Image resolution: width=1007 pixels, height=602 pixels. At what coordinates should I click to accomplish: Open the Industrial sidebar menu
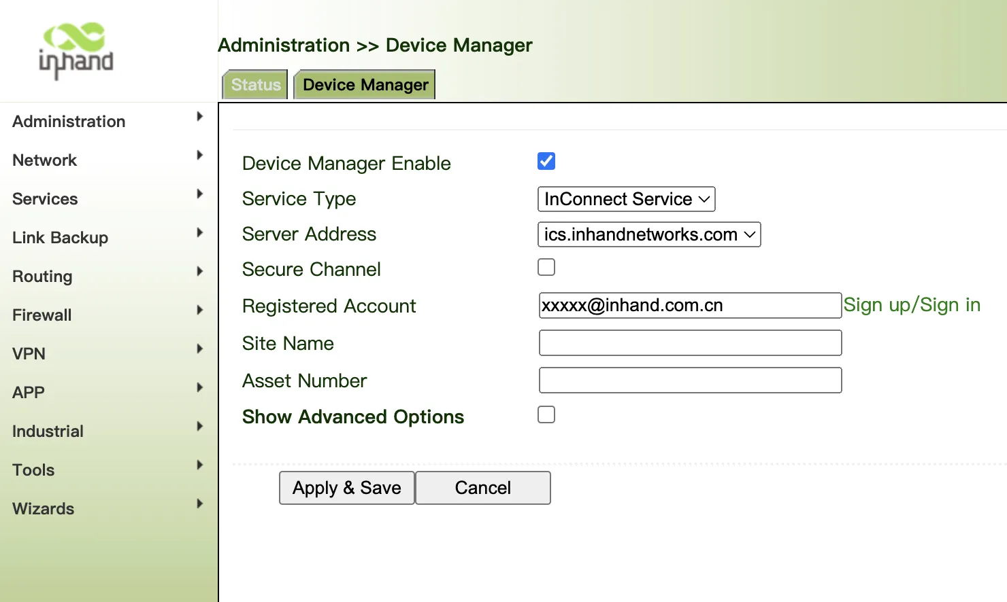coord(108,431)
